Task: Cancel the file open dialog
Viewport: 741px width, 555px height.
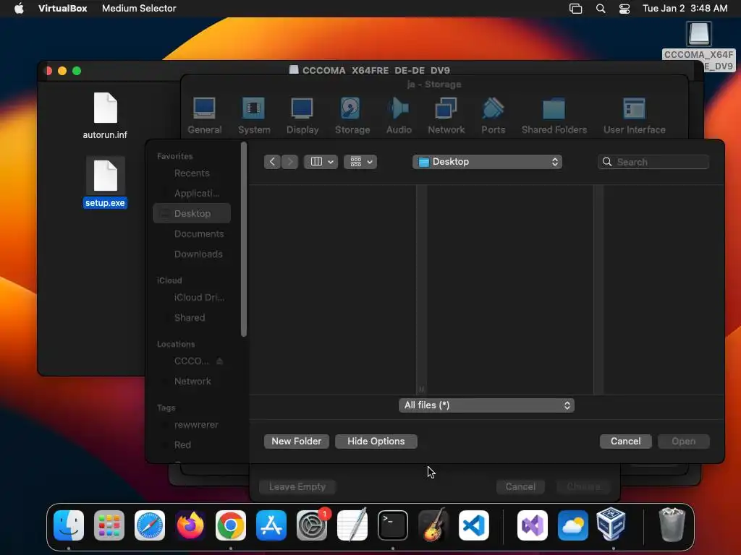Action: [626, 442]
